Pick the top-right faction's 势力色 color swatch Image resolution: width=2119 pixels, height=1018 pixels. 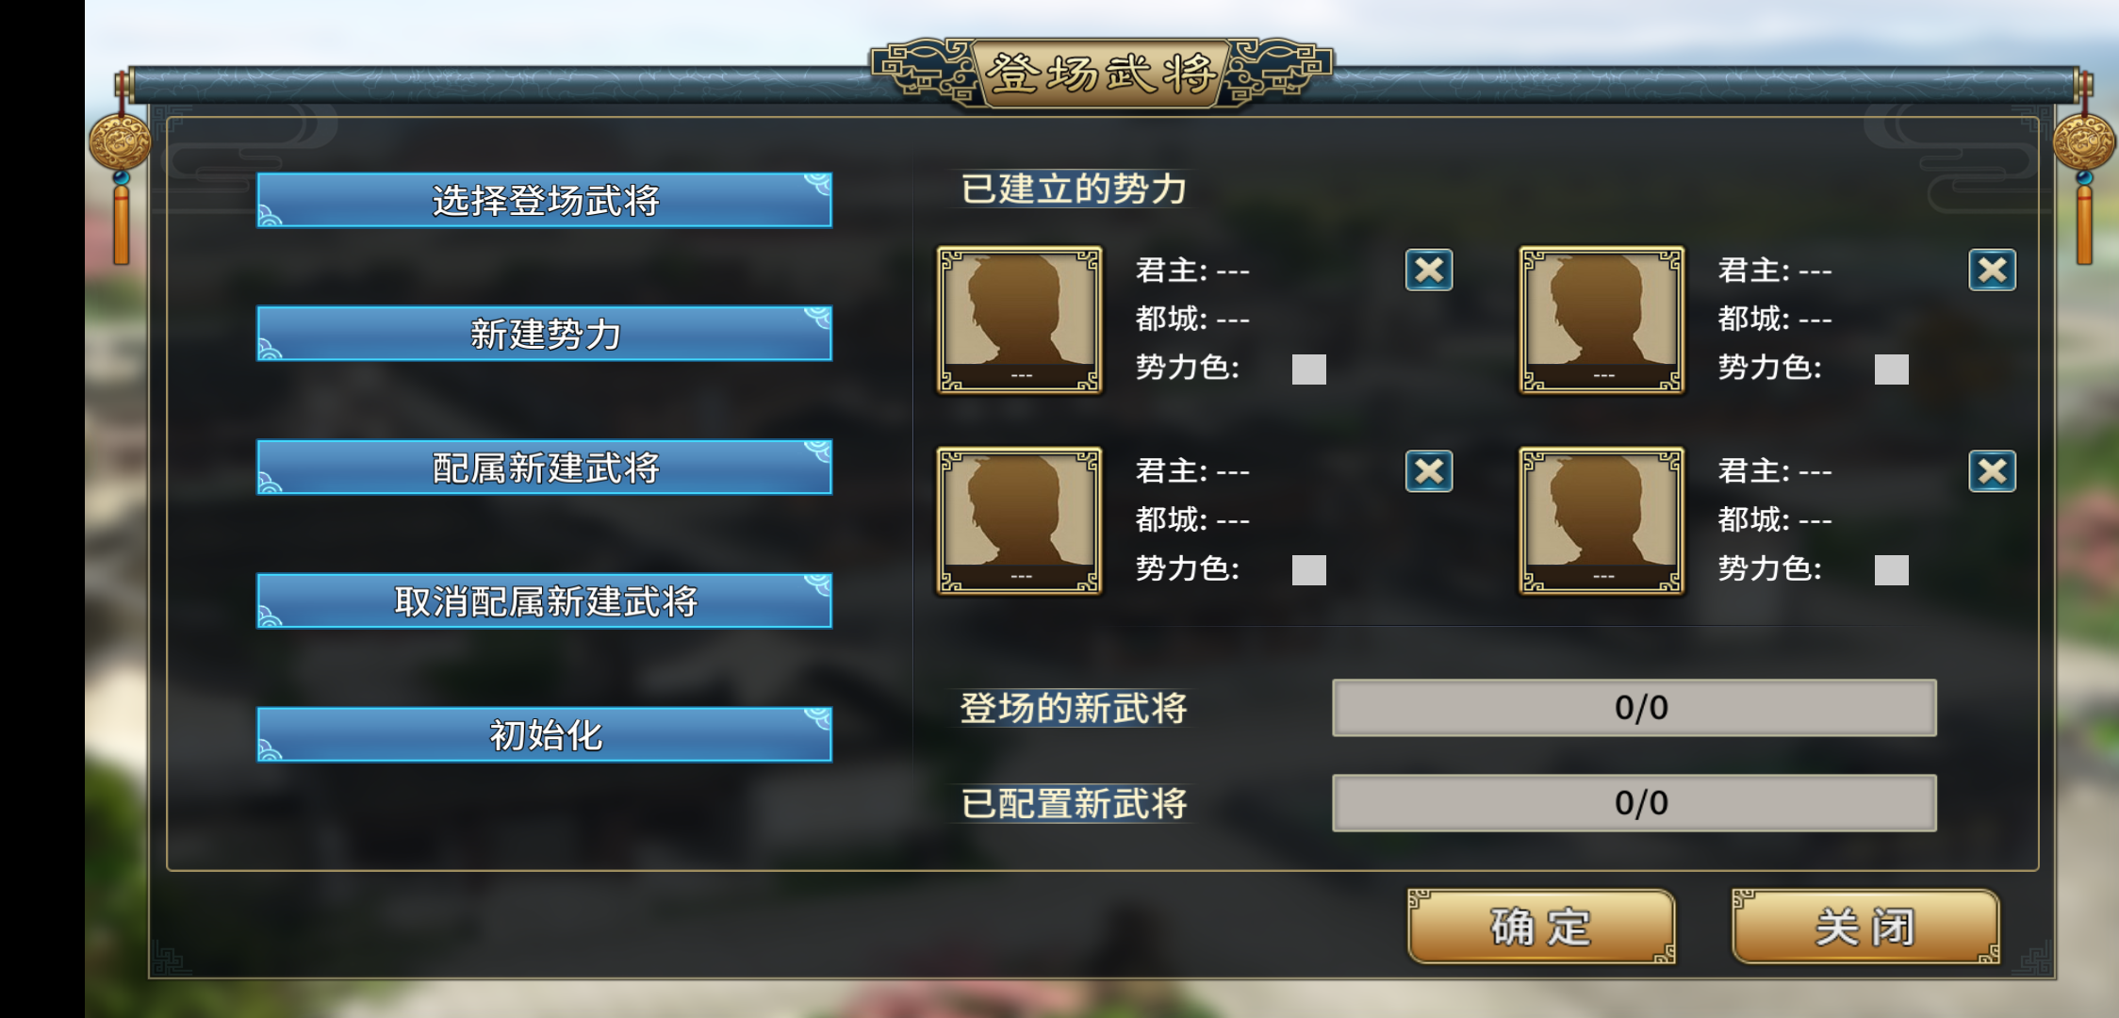pyautogui.click(x=1891, y=369)
